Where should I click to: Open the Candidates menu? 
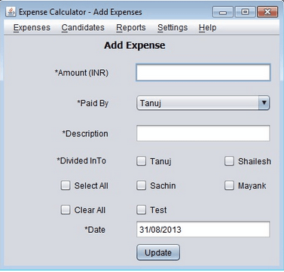83,27
